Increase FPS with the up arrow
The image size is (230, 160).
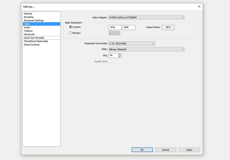coord(119,54)
